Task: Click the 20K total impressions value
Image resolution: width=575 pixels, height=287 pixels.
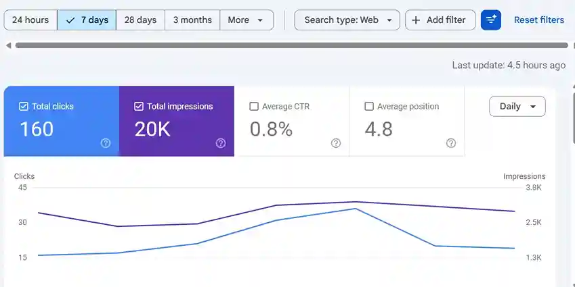Action: pos(152,129)
